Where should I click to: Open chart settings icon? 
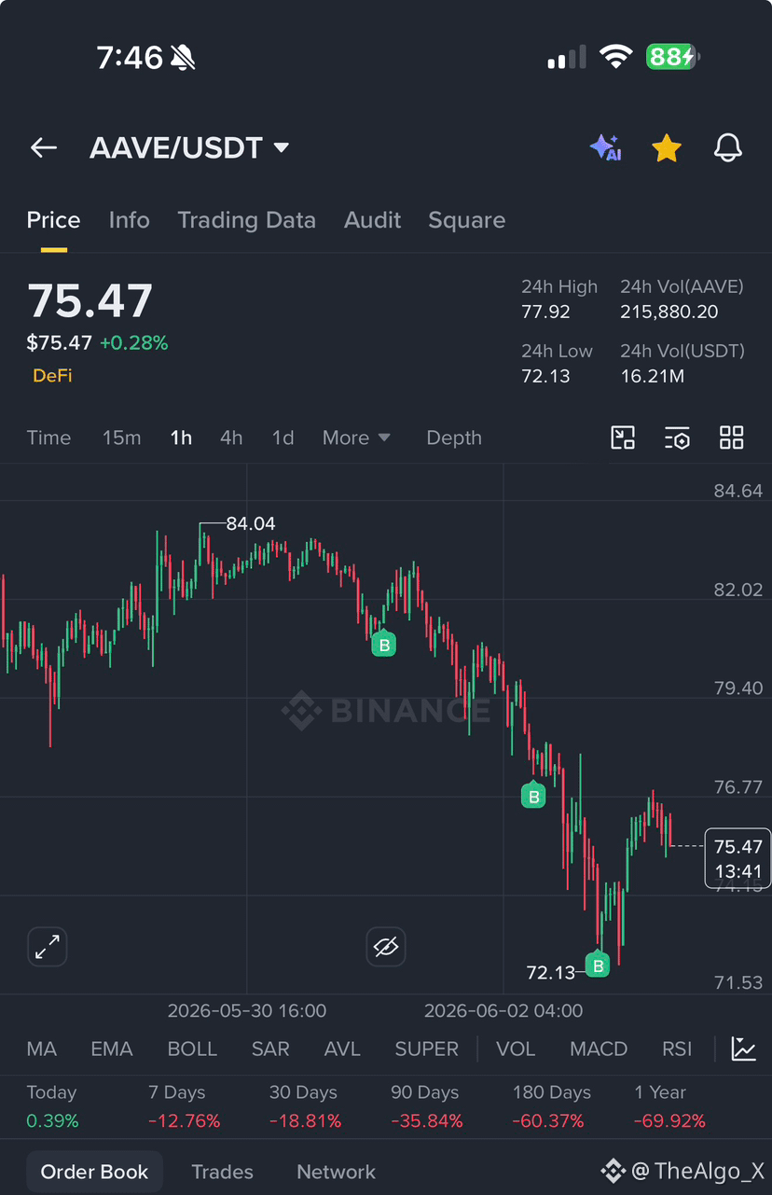pos(677,438)
